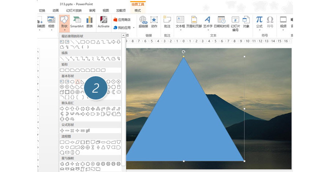Open the 公式 equation tool
Screen dimensions: 330x172
[259, 22]
